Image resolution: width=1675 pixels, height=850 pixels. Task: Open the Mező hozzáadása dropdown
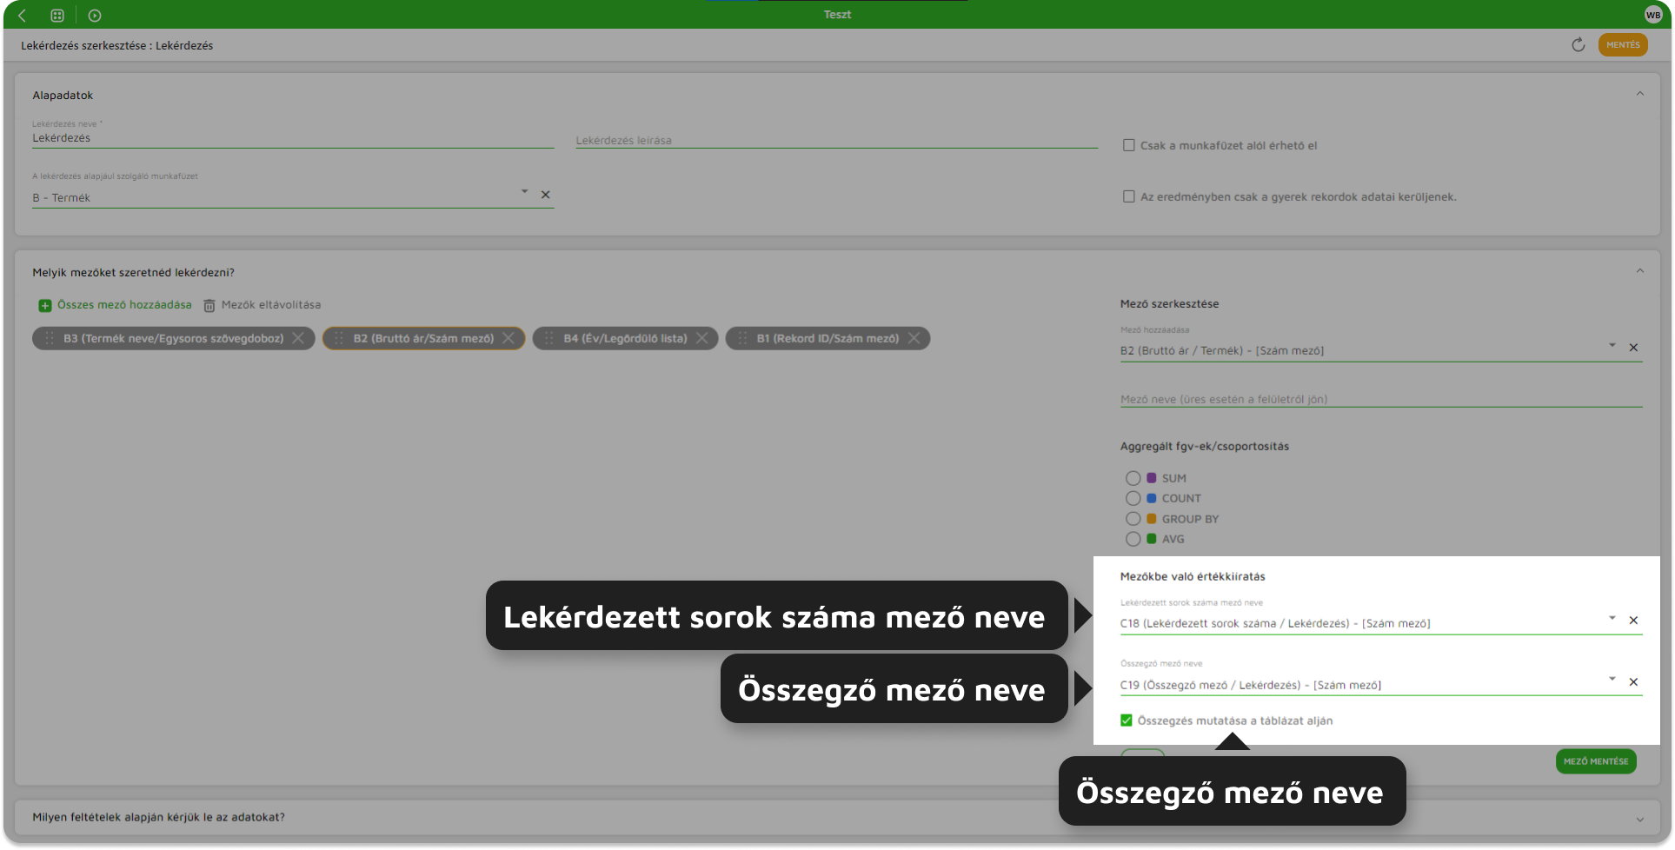pyautogui.click(x=1612, y=346)
